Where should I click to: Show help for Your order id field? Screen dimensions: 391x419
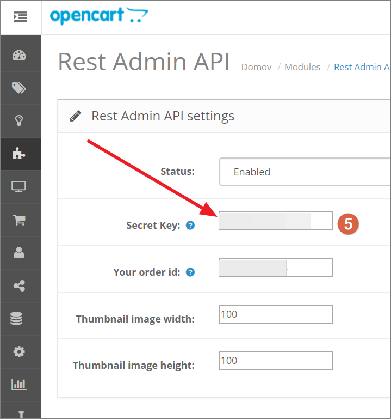pyautogui.click(x=190, y=272)
